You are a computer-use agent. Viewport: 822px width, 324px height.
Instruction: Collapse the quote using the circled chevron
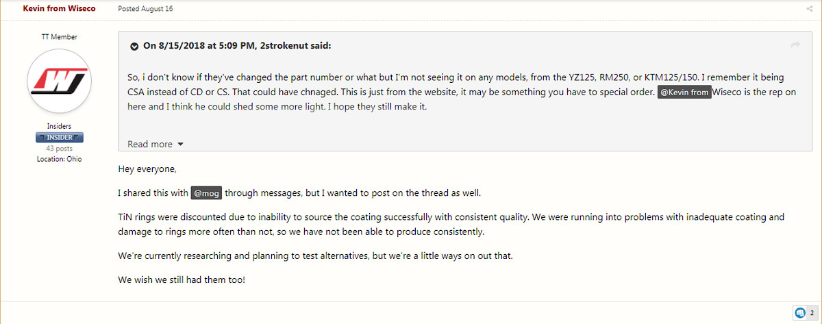[x=134, y=47]
